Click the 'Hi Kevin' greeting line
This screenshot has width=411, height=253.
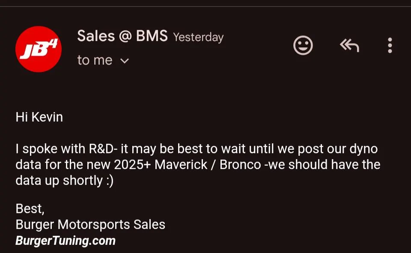[39, 117]
